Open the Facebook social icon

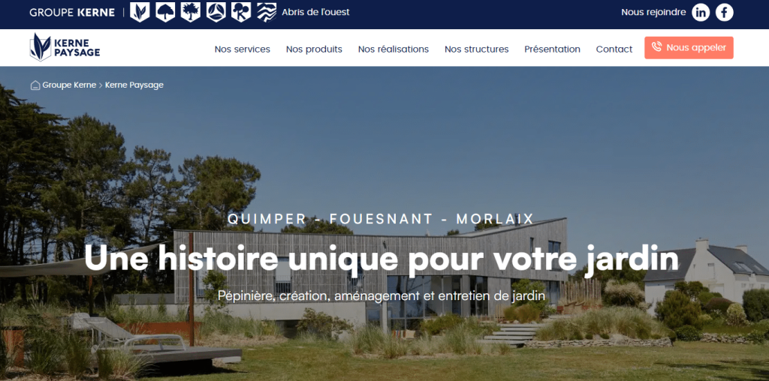(724, 12)
